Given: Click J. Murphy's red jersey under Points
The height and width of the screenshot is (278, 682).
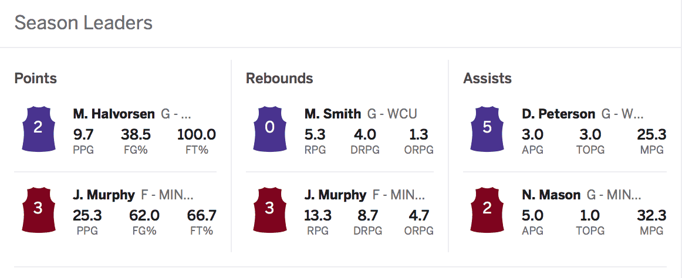Looking at the screenshot, I should tap(38, 209).
